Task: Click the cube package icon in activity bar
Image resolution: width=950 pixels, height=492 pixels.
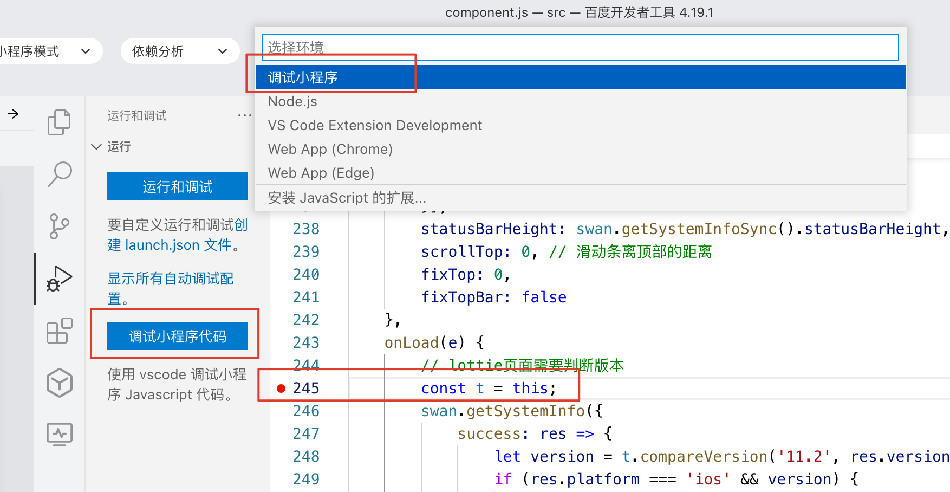Action: coord(59,383)
